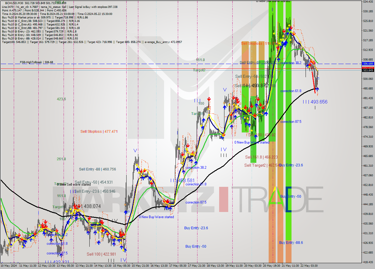The width and height of the screenshot is (375, 269).
Task: Click 474.310 on the price axis
Action: pos(368,137)
